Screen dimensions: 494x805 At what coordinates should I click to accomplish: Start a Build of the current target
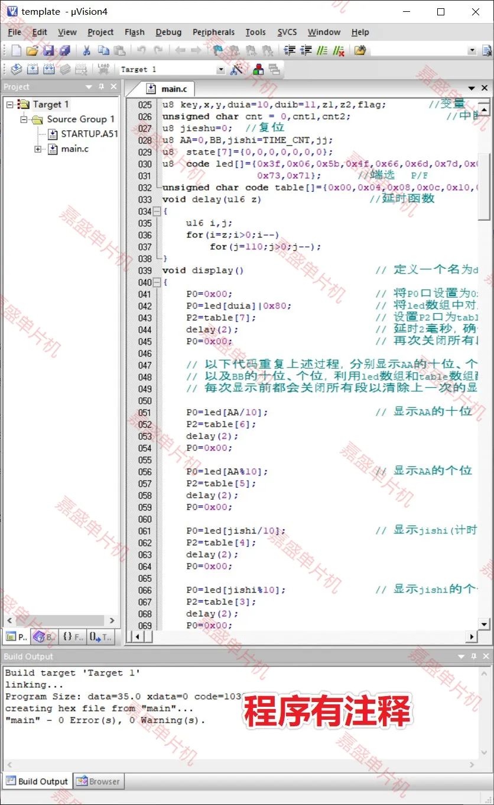33,69
